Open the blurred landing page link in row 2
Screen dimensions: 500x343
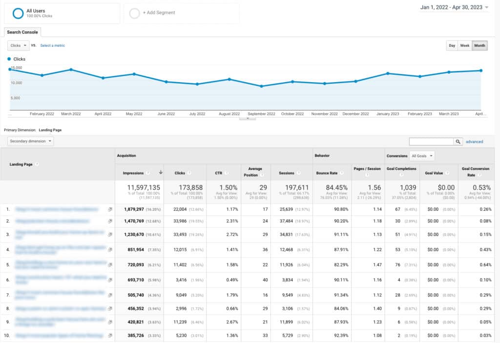point(53,221)
